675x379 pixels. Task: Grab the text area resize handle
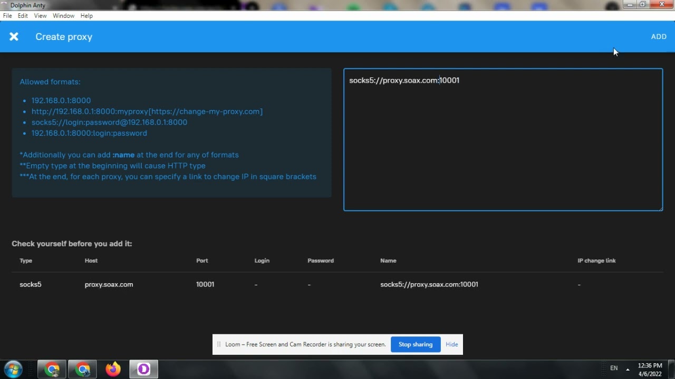point(660,208)
